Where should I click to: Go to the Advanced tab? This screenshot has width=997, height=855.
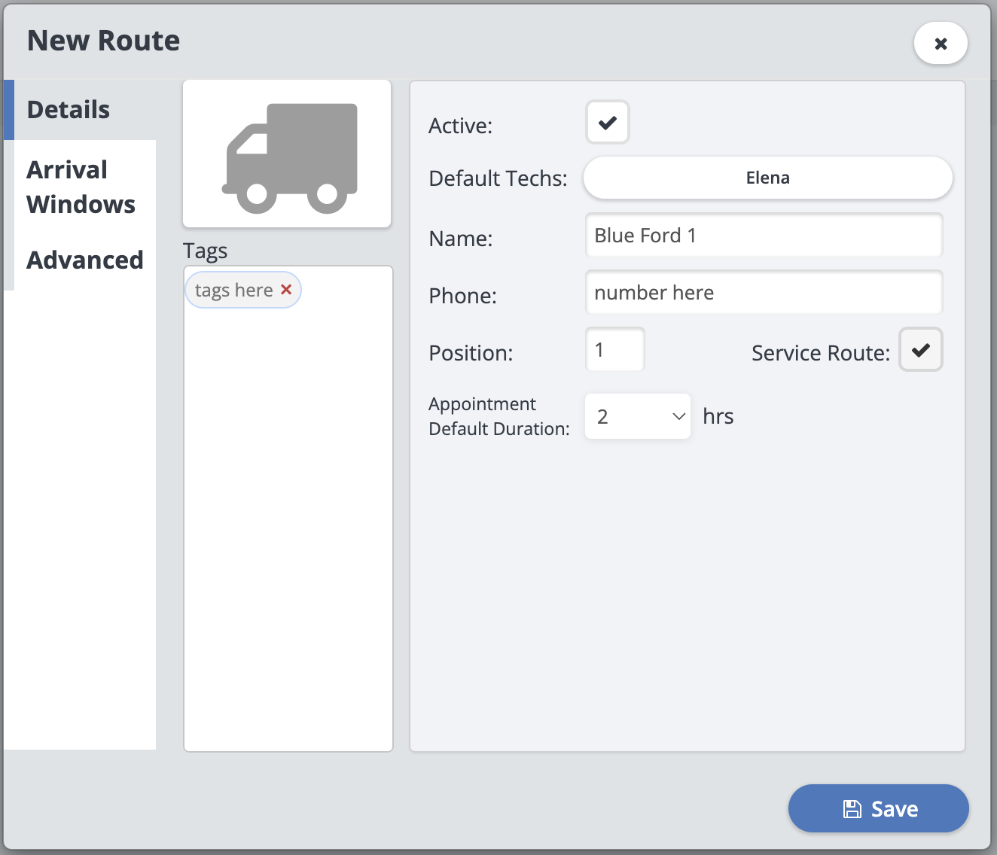pyautogui.click(x=85, y=260)
